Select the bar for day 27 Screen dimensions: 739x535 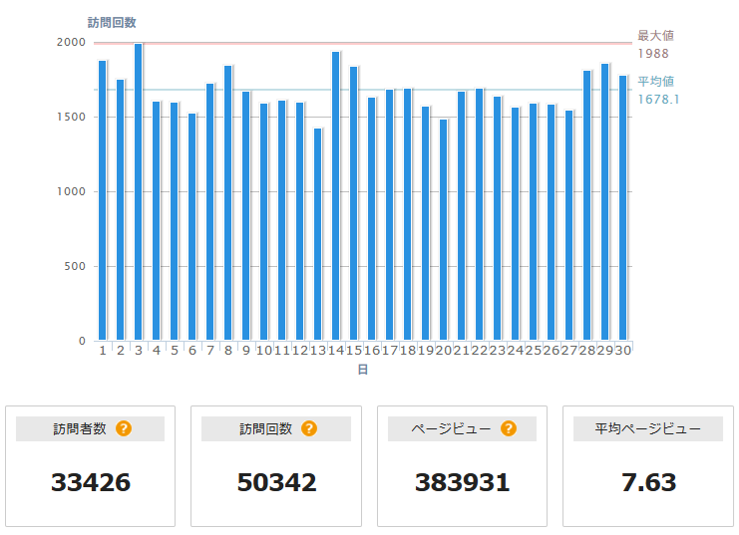pos(568,225)
